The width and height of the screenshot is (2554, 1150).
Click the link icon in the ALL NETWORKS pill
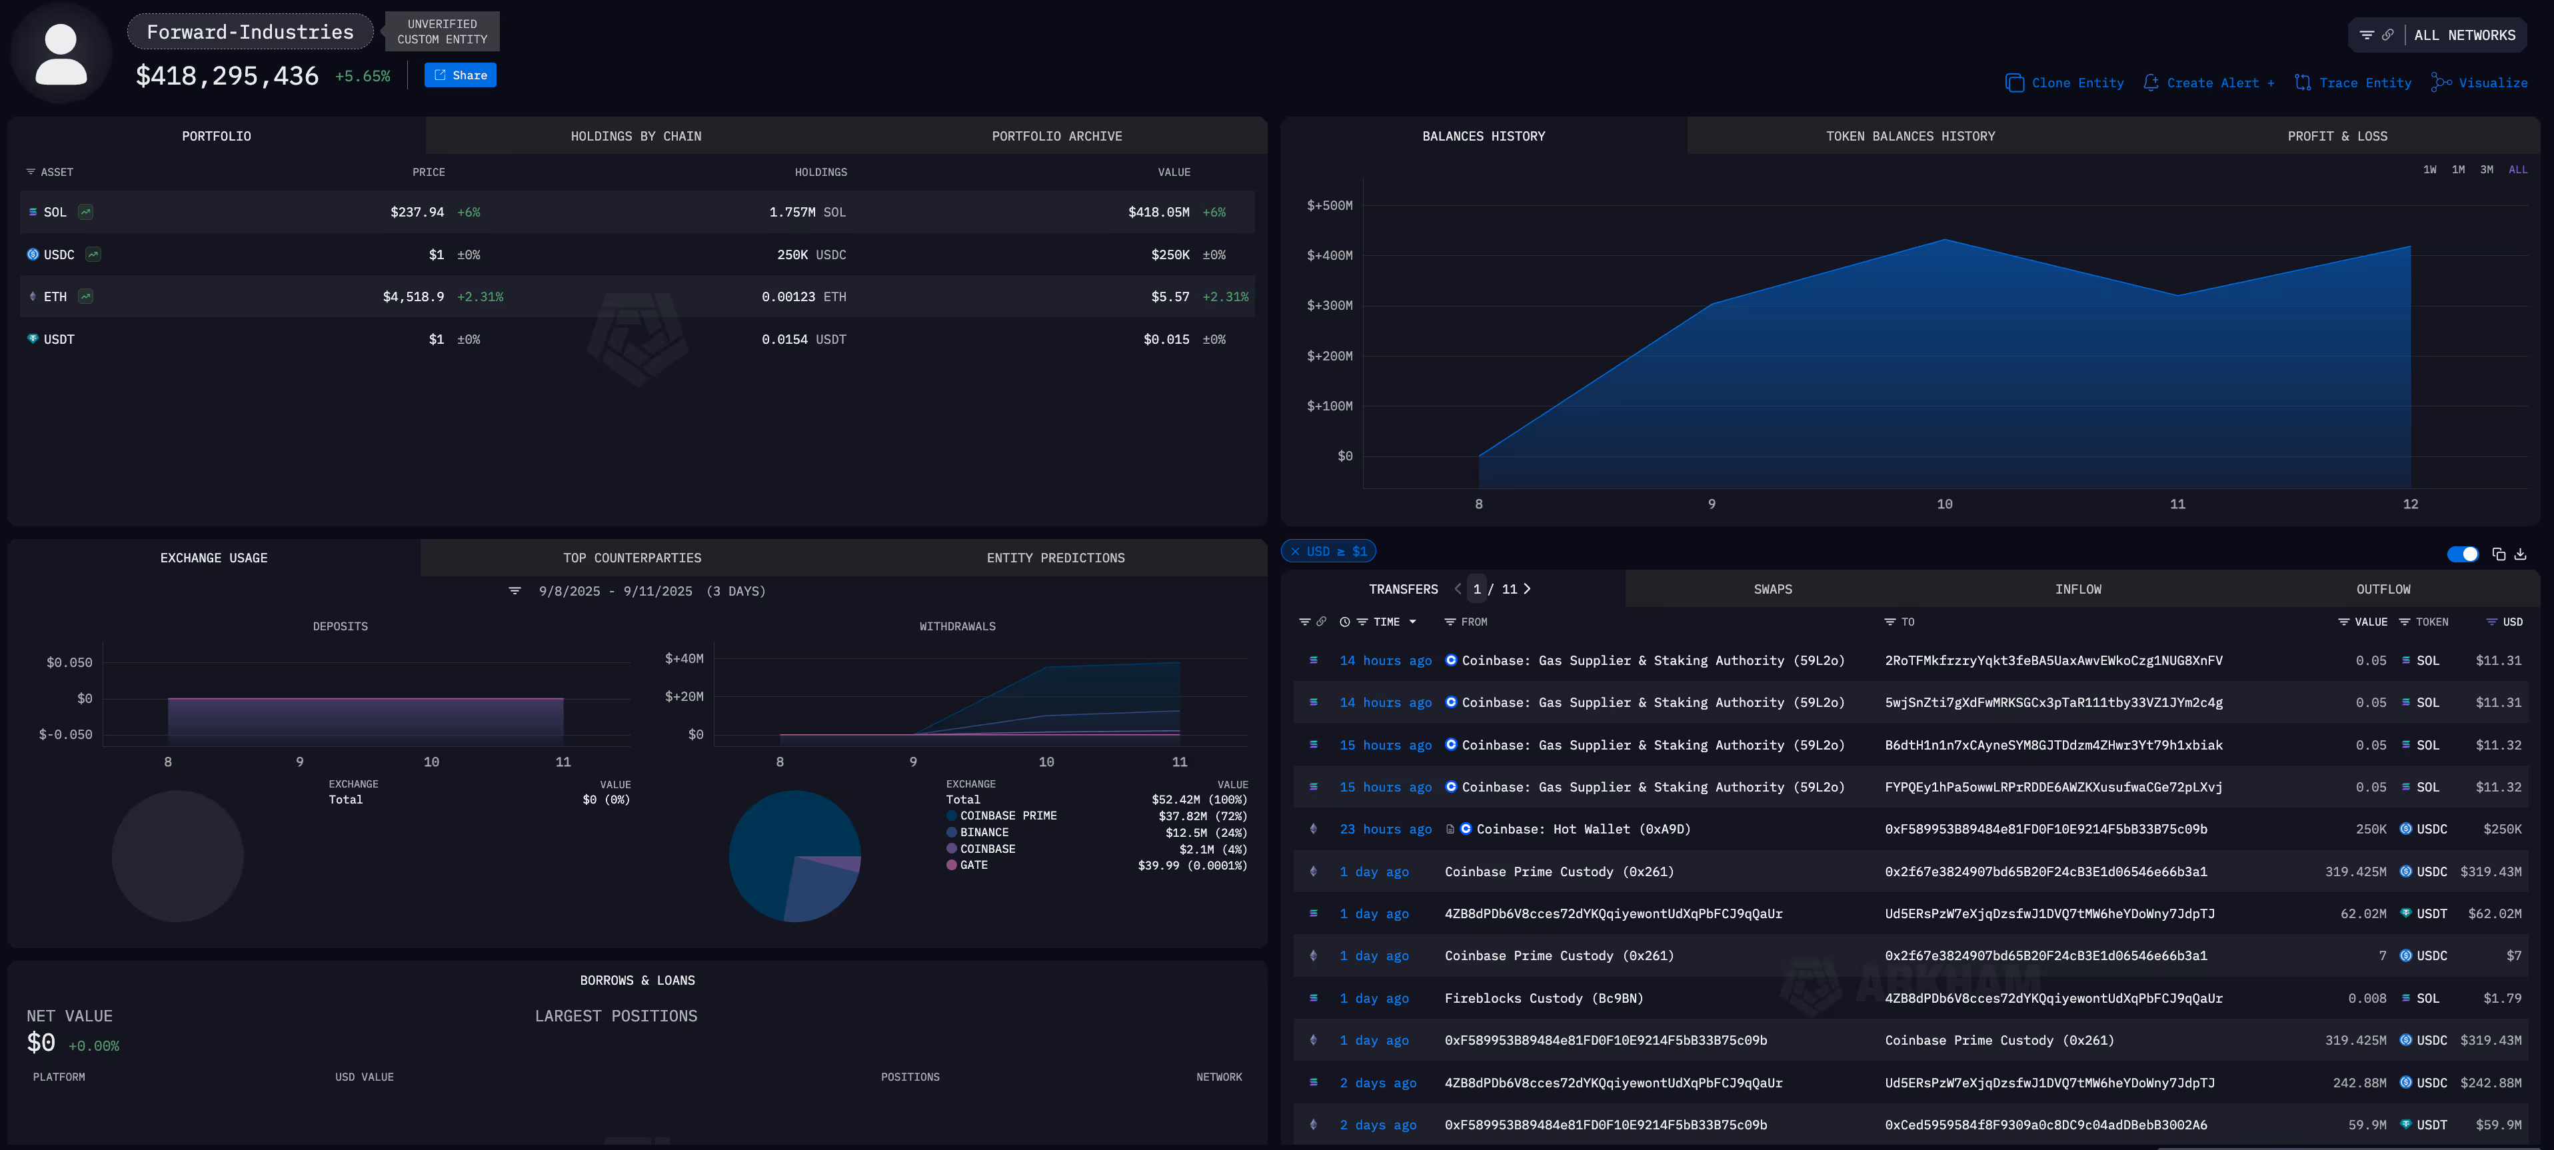pos(2389,36)
